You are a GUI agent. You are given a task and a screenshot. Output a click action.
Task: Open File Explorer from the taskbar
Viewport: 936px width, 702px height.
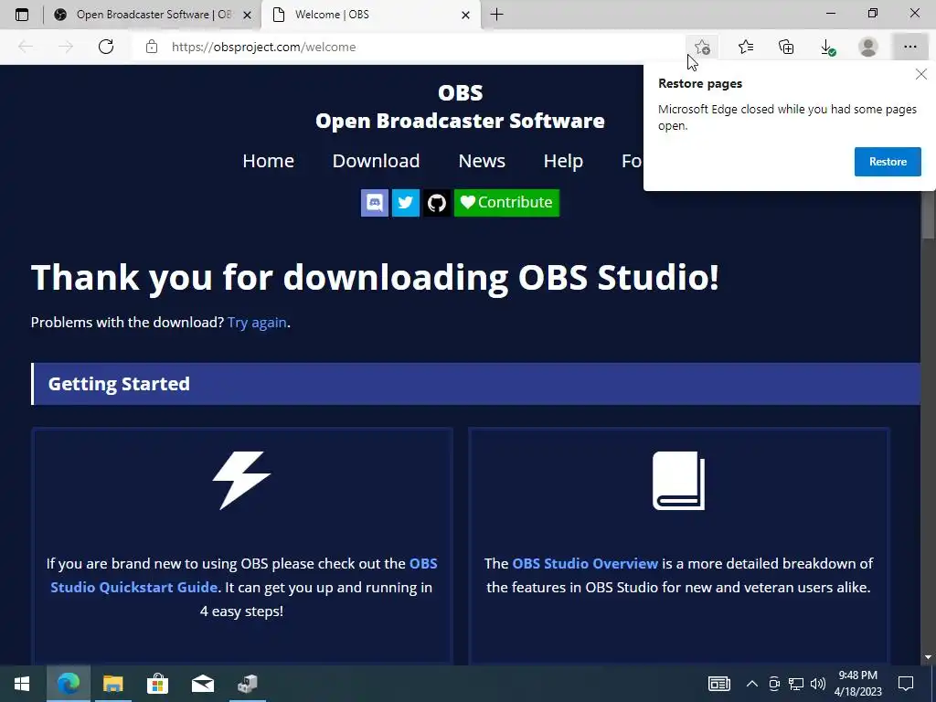pyautogui.click(x=112, y=684)
